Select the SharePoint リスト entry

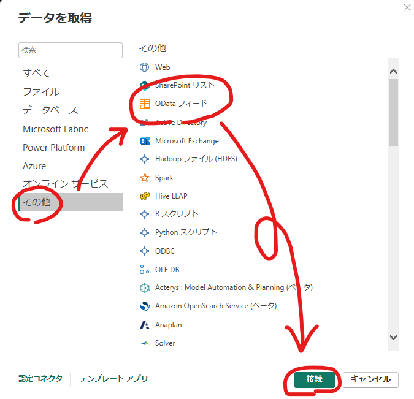point(185,85)
